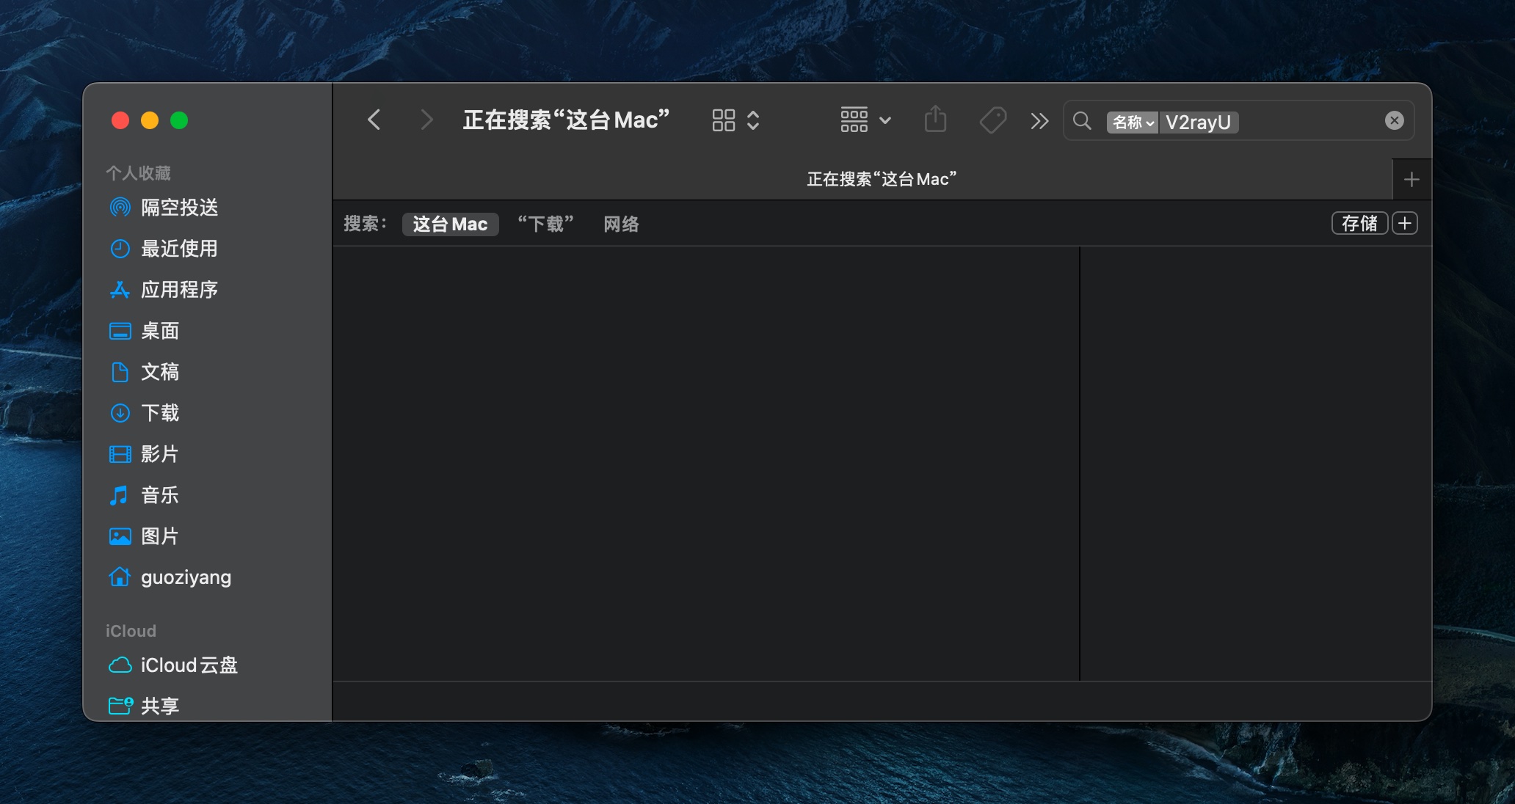Screen dimensions: 1515x804
Task: Open the 名称 search token dropdown
Action: [1133, 122]
